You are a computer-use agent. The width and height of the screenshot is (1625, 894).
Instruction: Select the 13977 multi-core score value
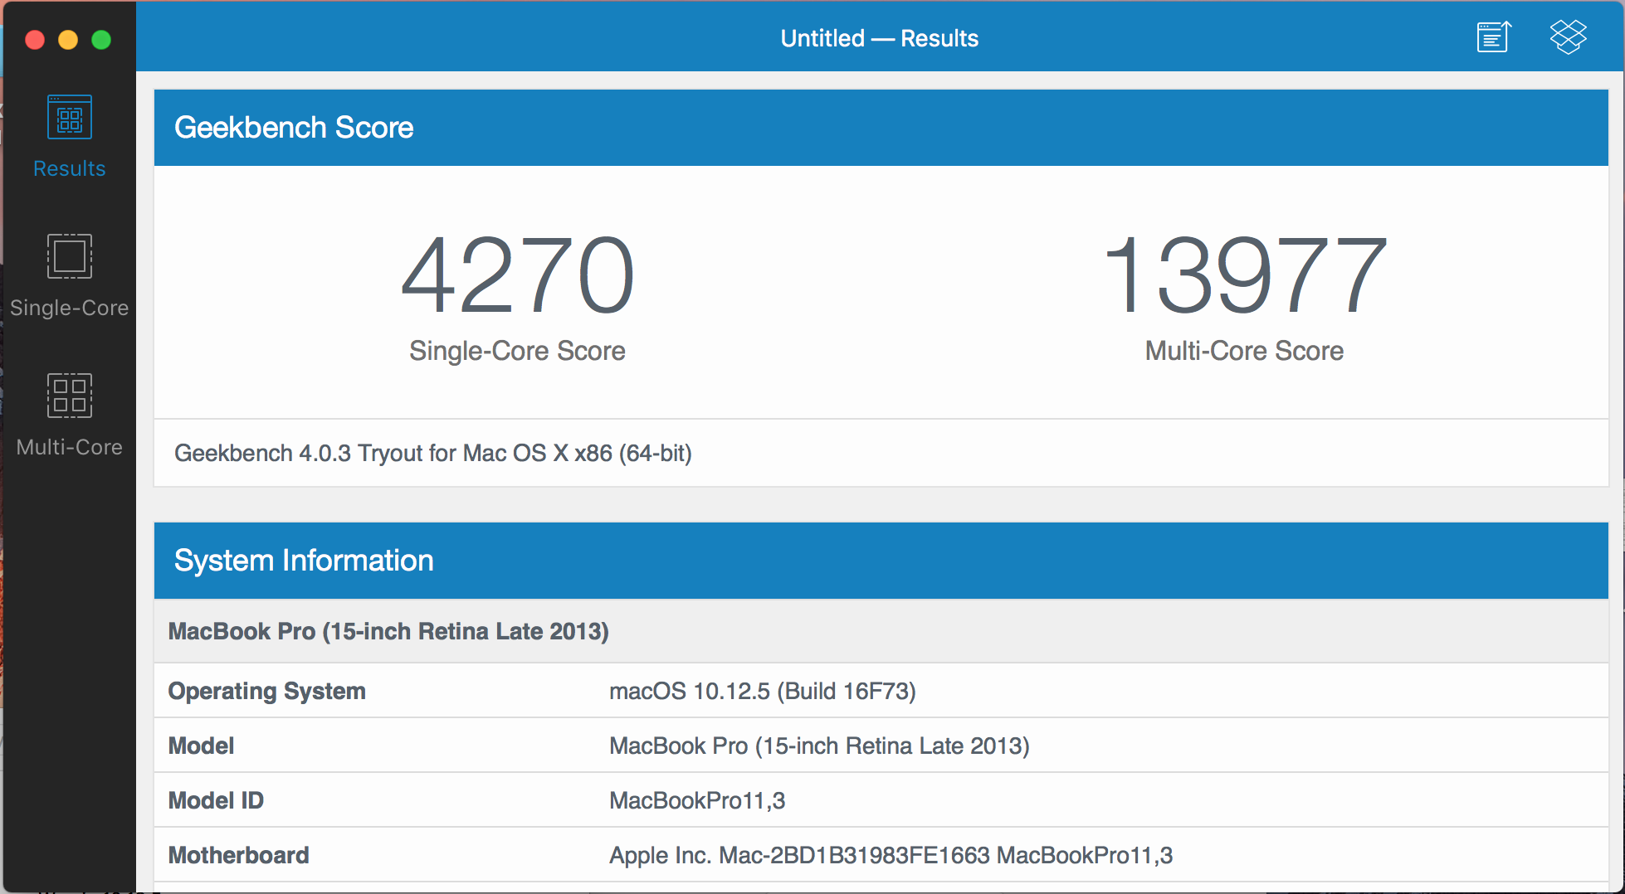coord(1245,275)
